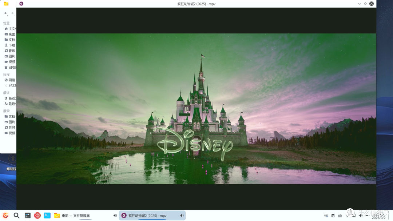Open the red circular app in taskbar
Screen dimensions: 393x221
coord(37,216)
